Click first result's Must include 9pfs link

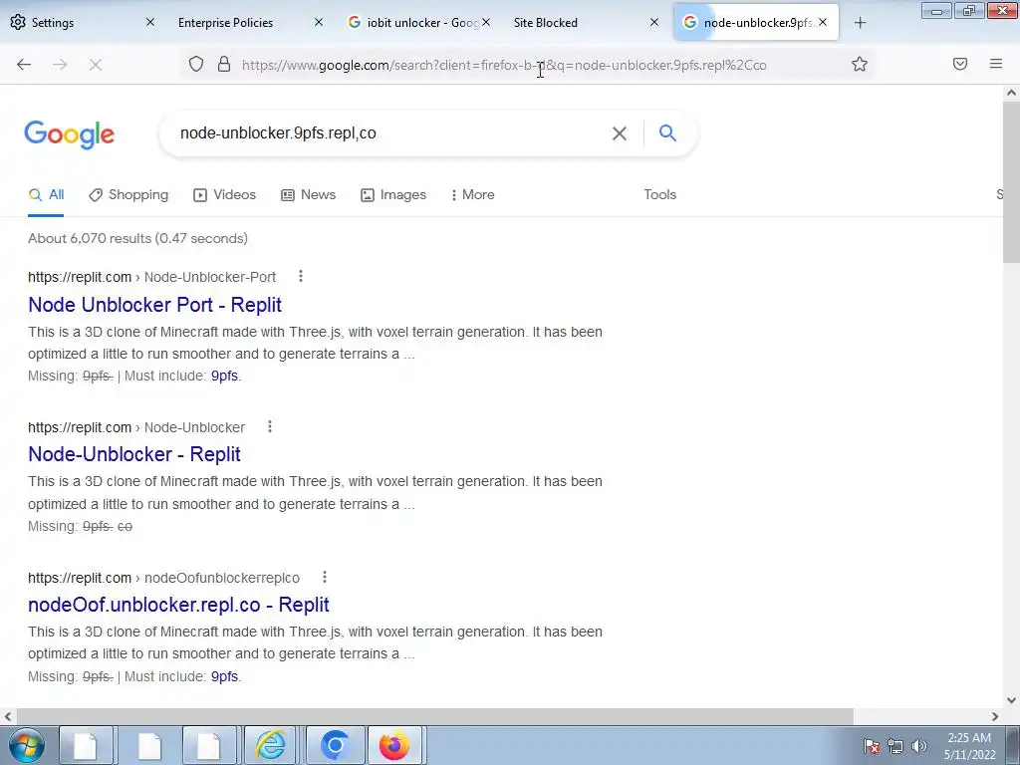tap(224, 376)
